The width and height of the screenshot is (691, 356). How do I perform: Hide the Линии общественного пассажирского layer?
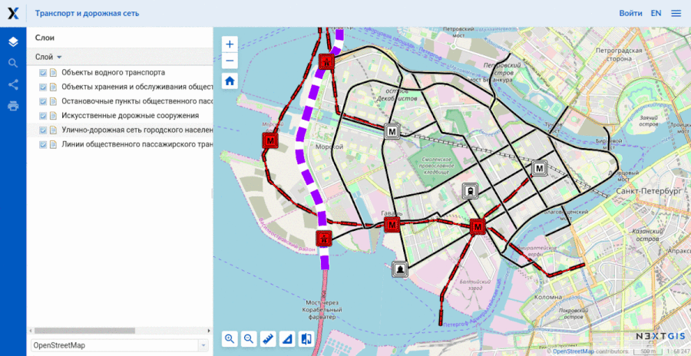tap(43, 145)
